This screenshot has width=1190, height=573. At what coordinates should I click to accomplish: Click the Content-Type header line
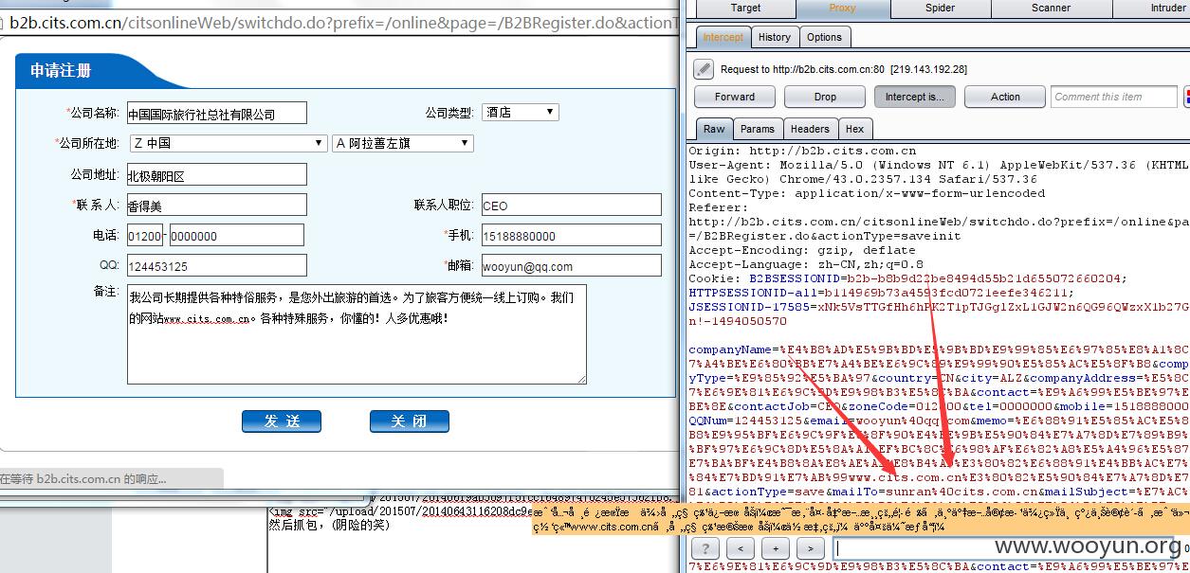(867, 193)
